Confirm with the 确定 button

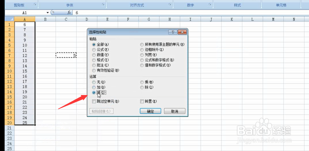coord(150,111)
